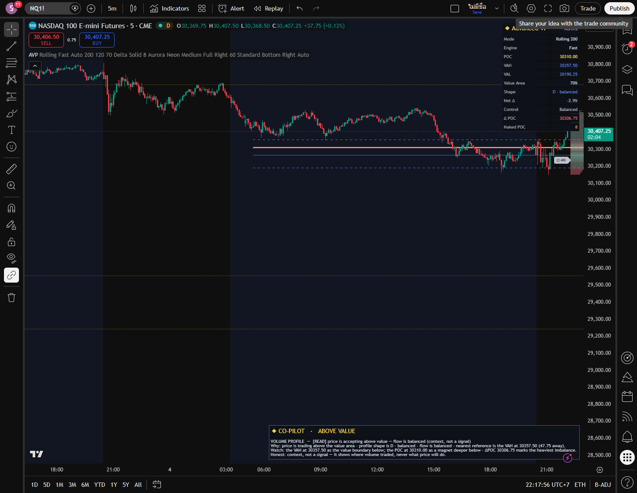637x493 pixels.
Task: Toggle lock all drawing tools
Action: coord(11,242)
